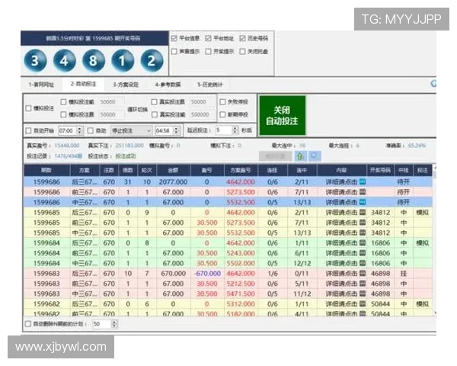This screenshot has height=366, width=457.
Task: Open the 5-历史统计 tab
Action: (210, 85)
